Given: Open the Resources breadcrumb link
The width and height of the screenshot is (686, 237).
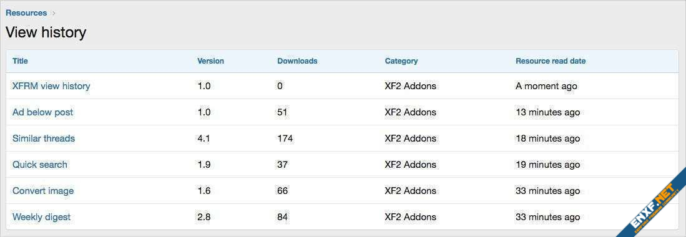Looking at the screenshot, I should [x=26, y=13].
